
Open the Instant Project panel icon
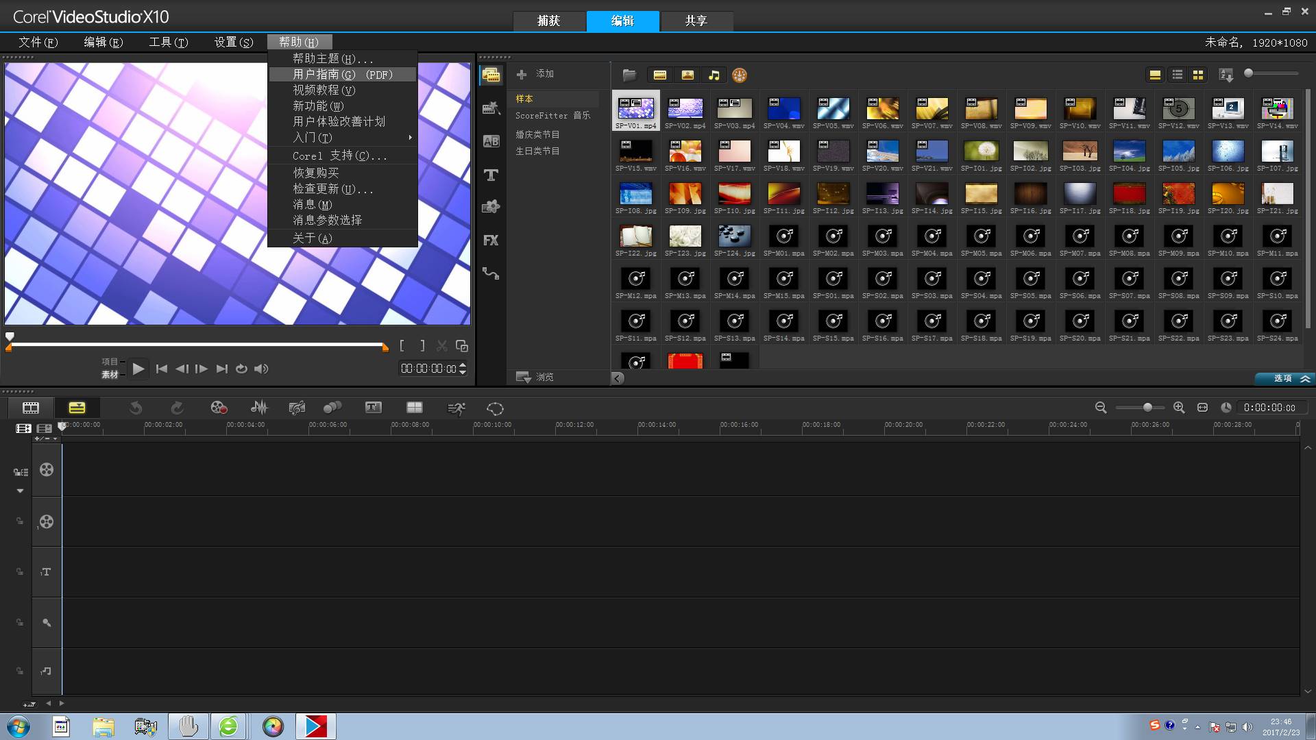coord(491,108)
